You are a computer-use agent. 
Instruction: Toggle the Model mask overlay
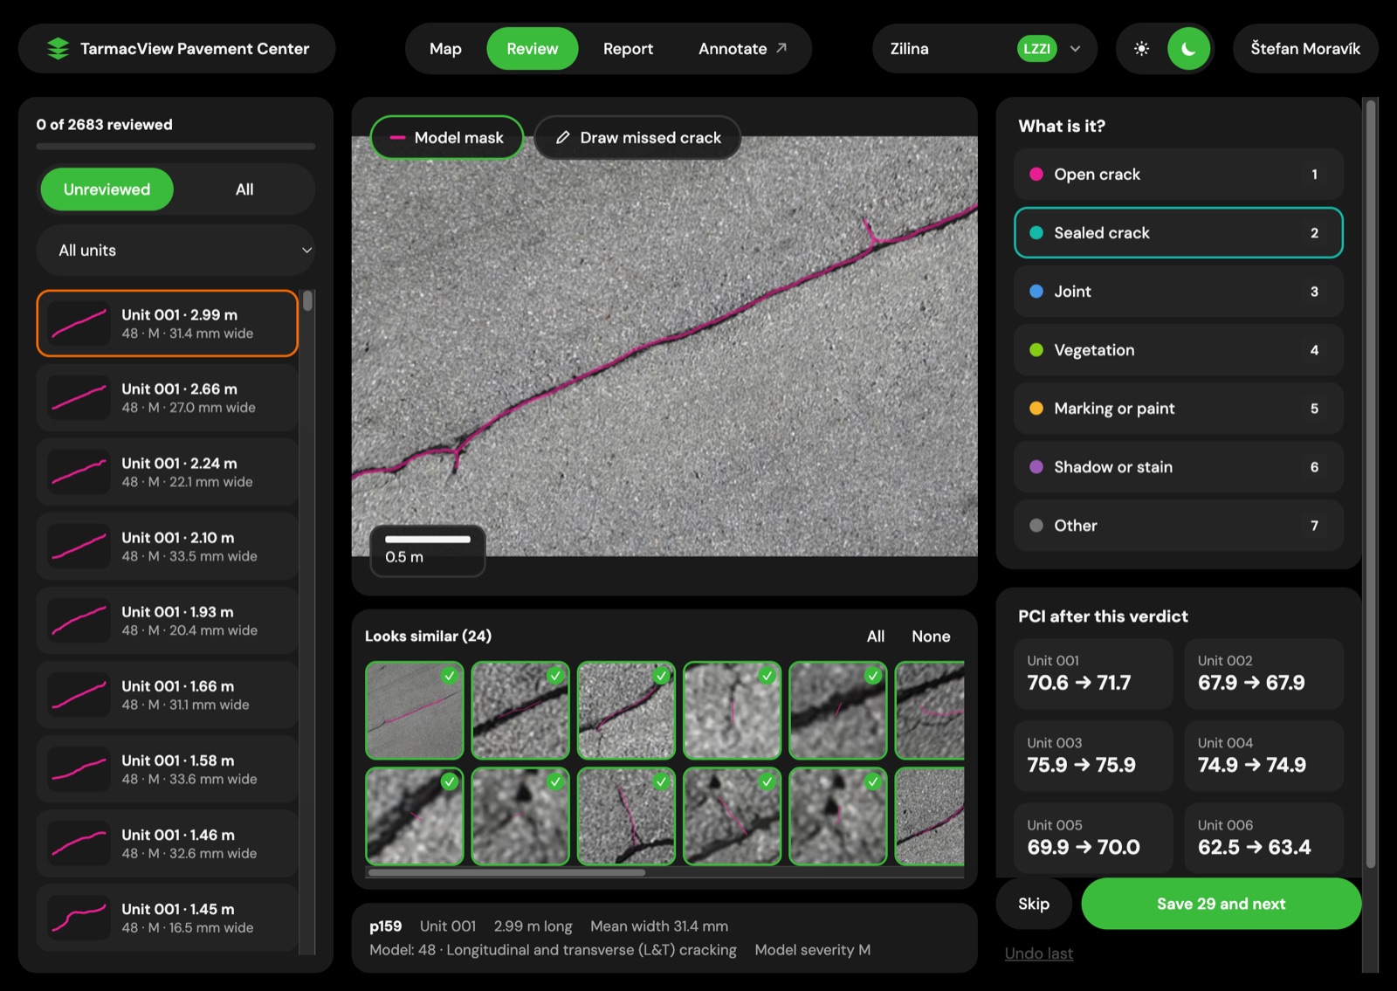(x=447, y=138)
